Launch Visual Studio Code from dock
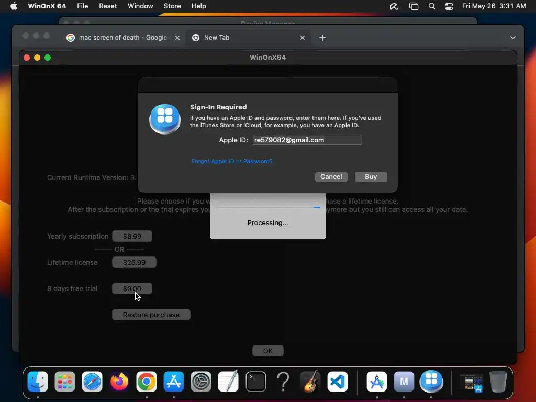This screenshot has width=536, height=402. [x=338, y=381]
